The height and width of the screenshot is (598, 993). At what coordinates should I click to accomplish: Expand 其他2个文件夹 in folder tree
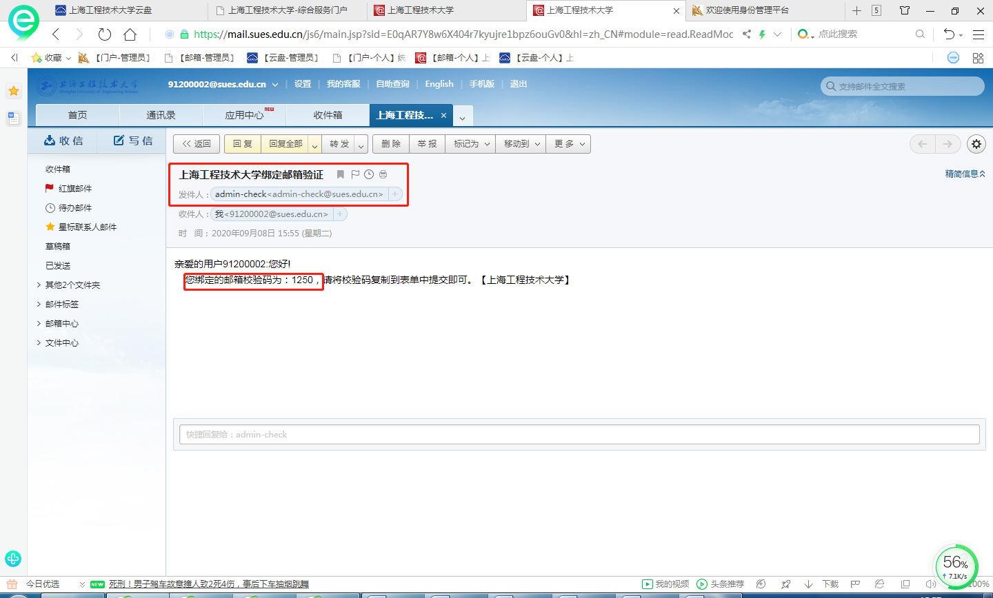coord(39,285)
